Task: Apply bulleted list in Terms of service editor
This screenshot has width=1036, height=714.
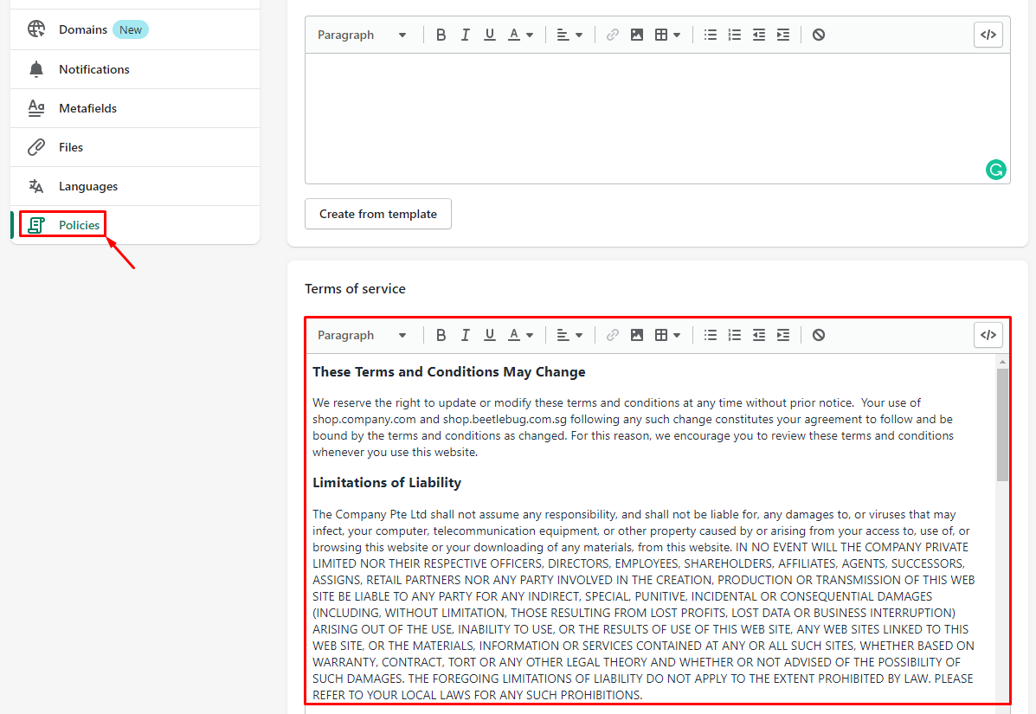Action: (x=711, y=335)
